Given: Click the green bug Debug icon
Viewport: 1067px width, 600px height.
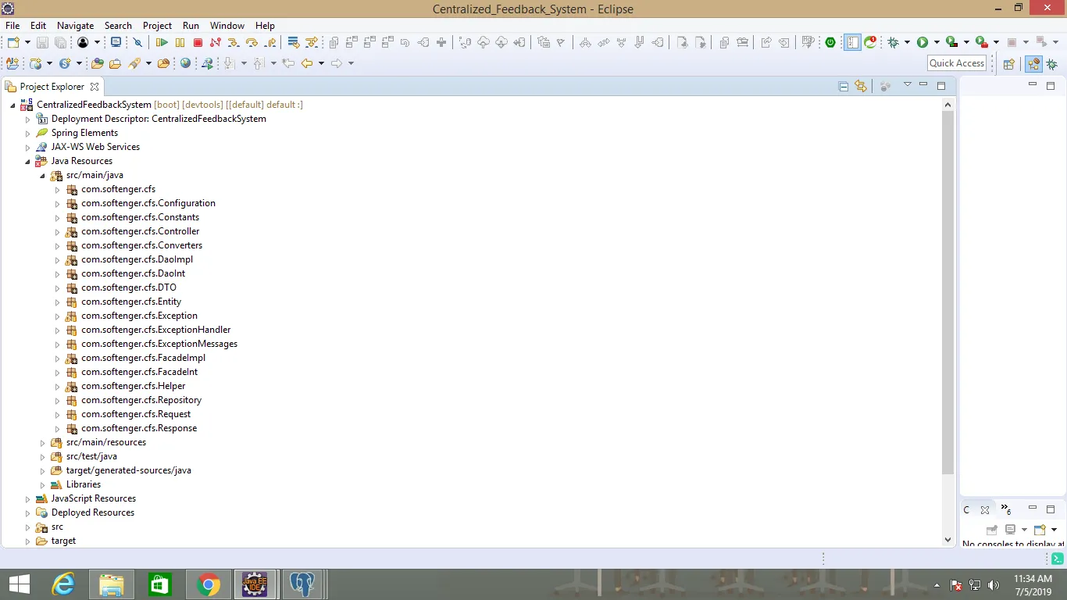Looking at the screenshot, I should click(893, 43).
